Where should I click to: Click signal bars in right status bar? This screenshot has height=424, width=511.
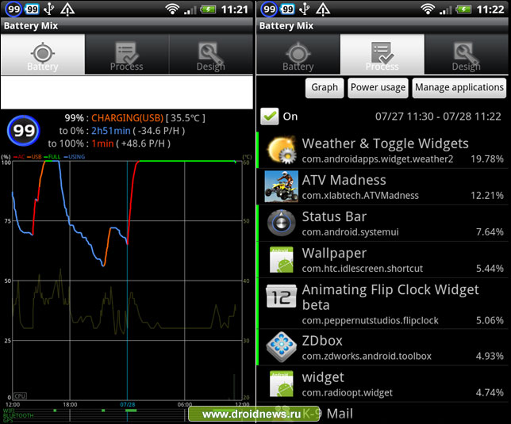point(445,10)
